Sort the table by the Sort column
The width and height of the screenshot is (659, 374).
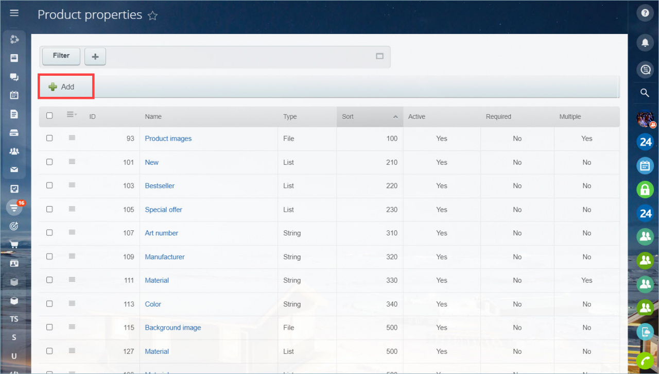pos(370,116)
